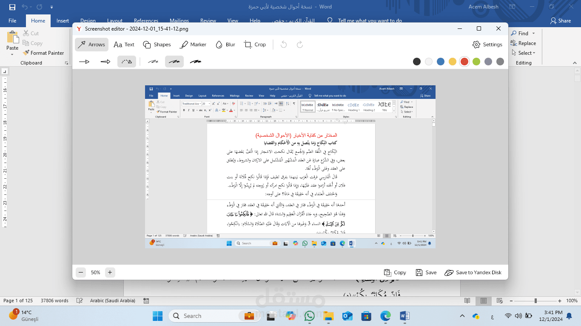
Task: Open Screenshot editor Settings
Action: pyautogui.click(x=487, y=45)
